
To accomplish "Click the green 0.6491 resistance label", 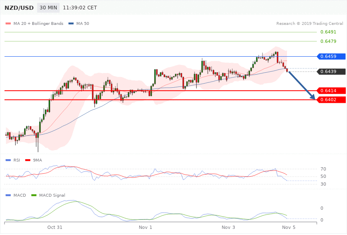I will [328, 32].
